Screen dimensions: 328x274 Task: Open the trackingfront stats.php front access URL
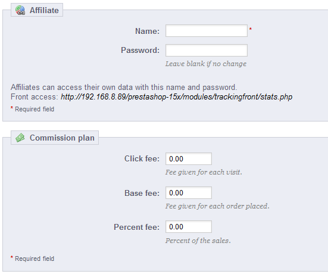pos(176,97)
